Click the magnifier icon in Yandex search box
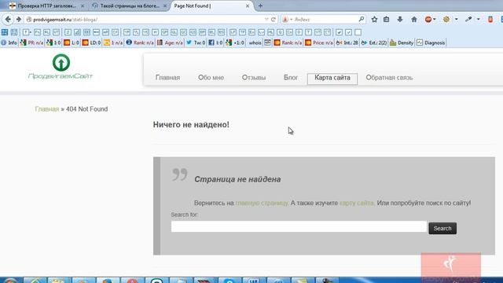Image resolution: width=503 pixels, height=283 pixels. 362,19
